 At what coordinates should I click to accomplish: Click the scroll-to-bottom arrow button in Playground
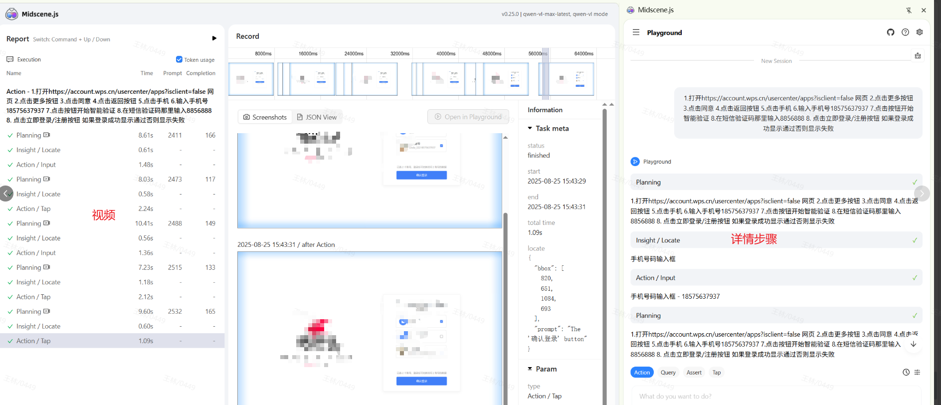point(914,344)
